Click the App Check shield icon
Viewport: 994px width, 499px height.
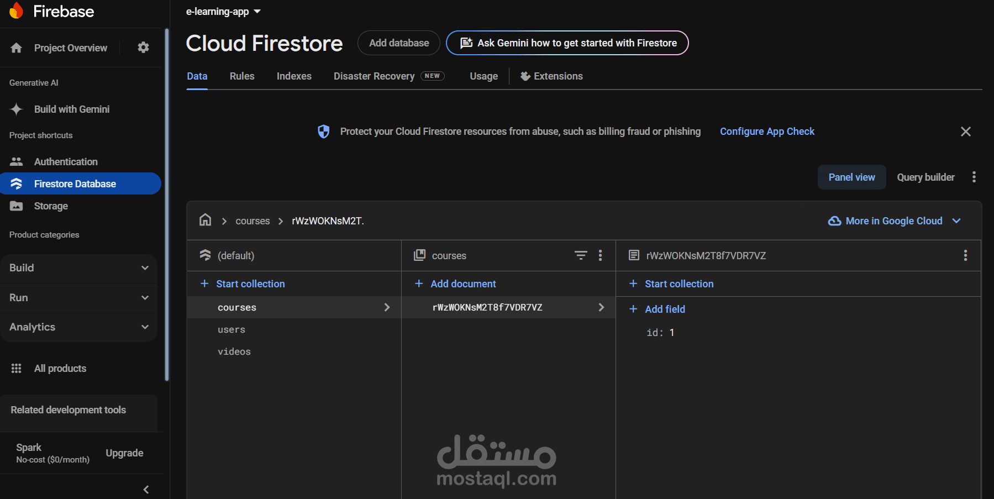pyautogui.click(x=324, y=132)
